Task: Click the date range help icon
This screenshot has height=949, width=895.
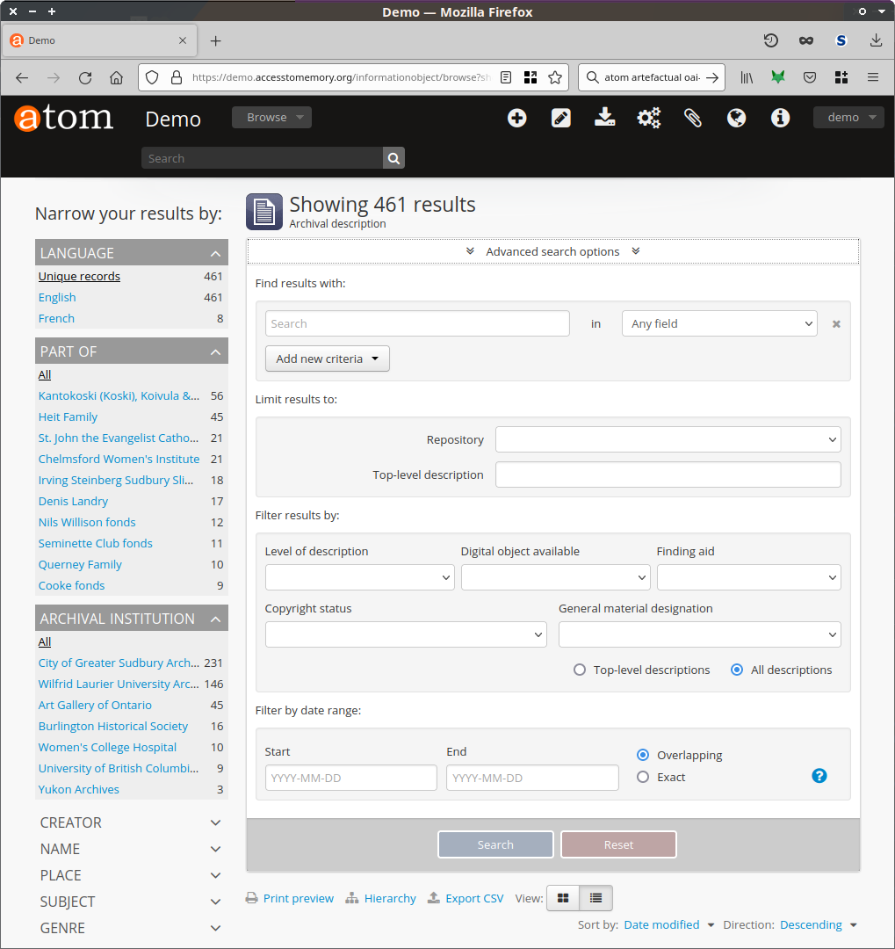Action: (819, 776)
